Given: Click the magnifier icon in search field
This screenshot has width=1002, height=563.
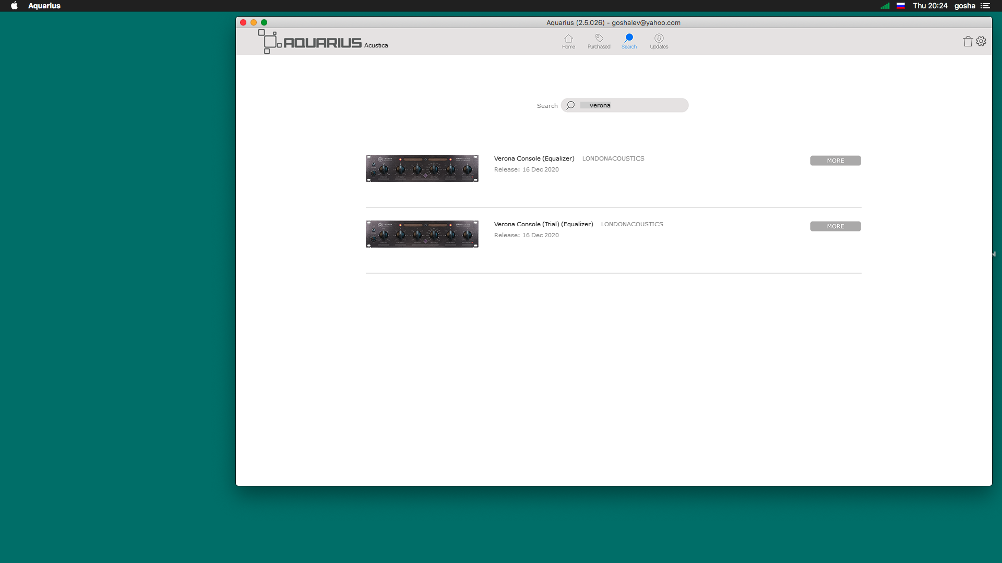Looking at the screenshot, I should [x=570, y=105].
